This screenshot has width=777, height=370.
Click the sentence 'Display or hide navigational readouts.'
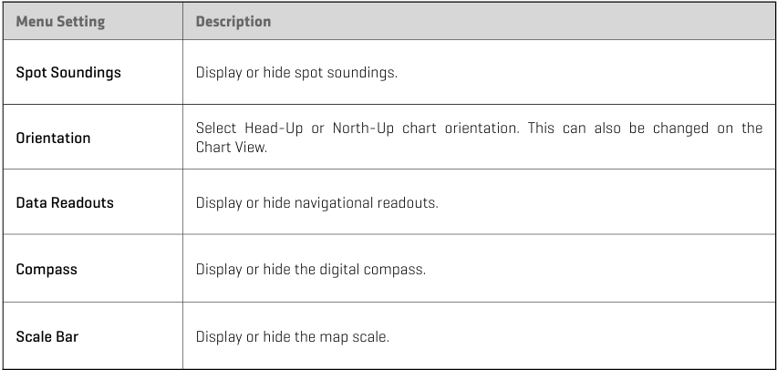(x=316, y=203)
